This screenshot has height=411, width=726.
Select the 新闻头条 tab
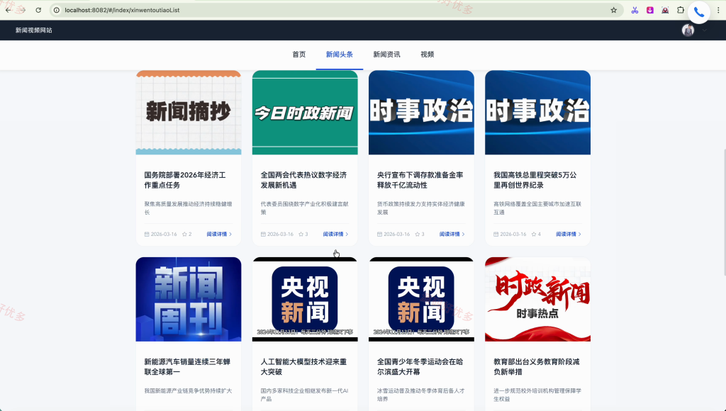(x=340, y=55)
